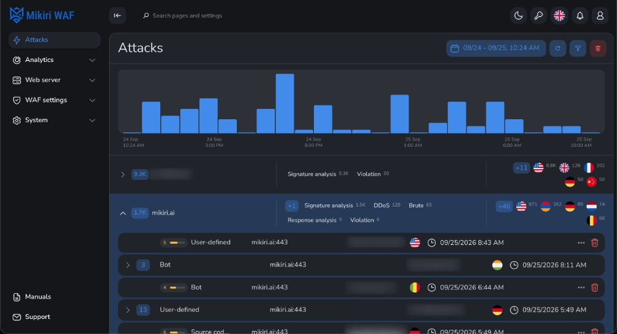617x334 pixels.
Task: Open the date range picker 09/24 – 09/25
Action: click(496, 48)
